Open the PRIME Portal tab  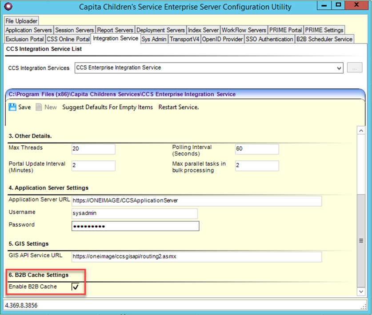(x=286, y=30)
